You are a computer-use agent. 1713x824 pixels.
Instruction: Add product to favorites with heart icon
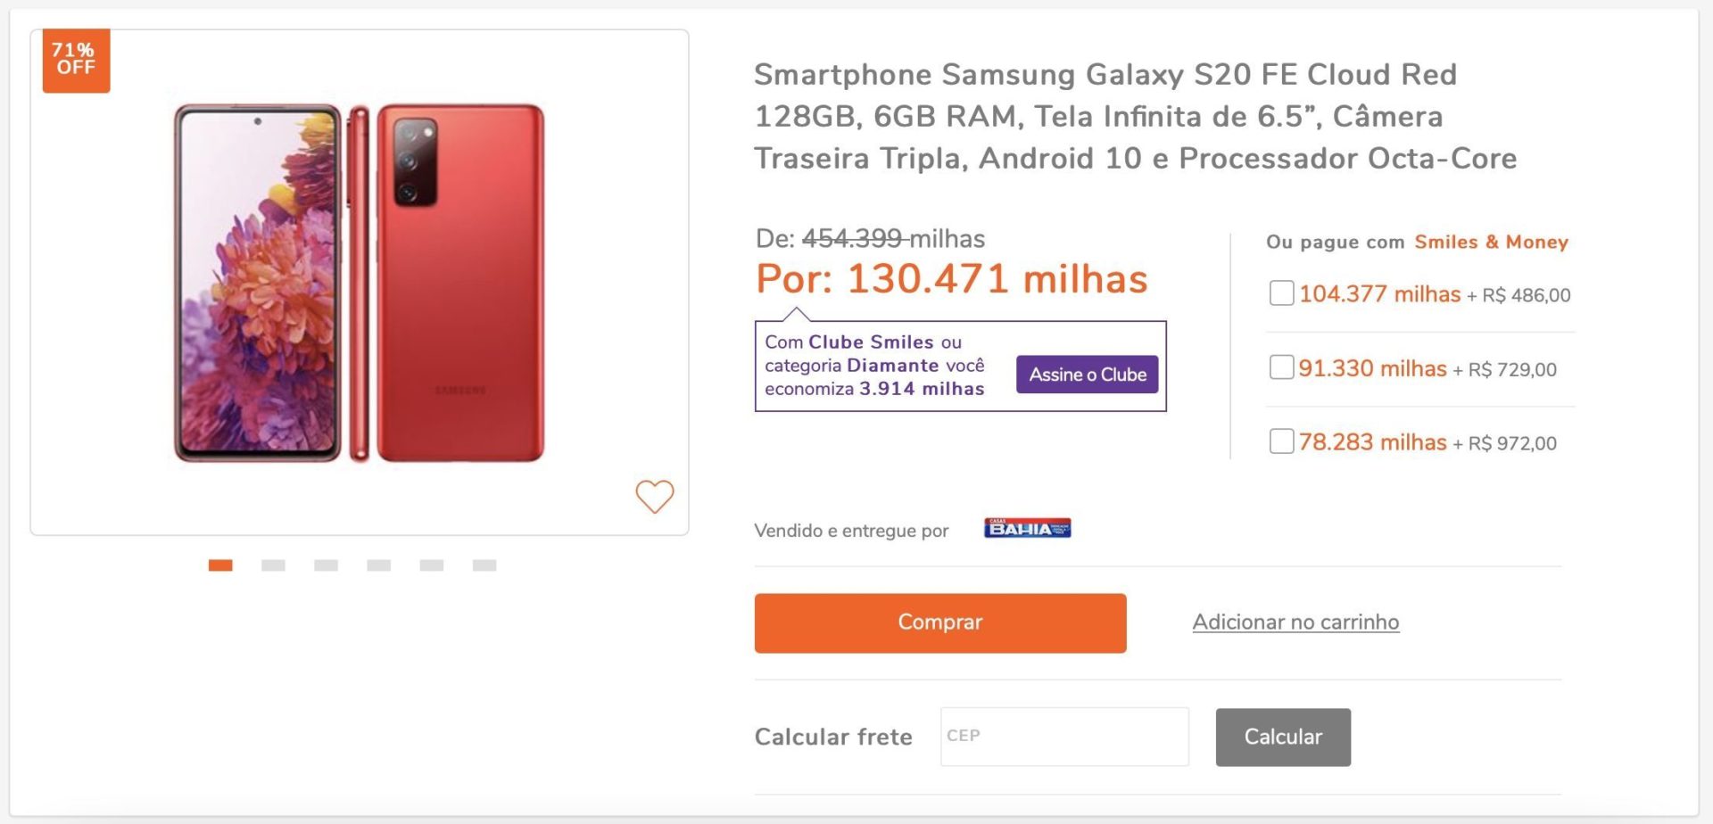[654, 496]
